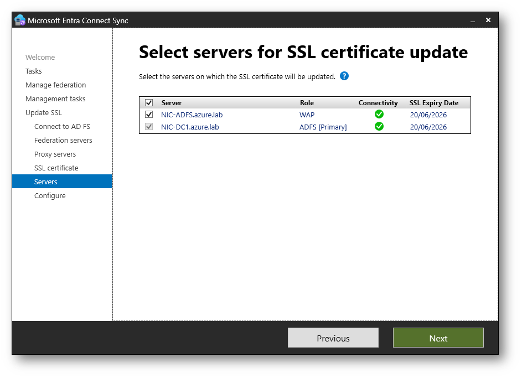Image resolution: width=522 pixels, height=378 pixels.
Task: Click green connectivity checkmark for NIC-DC1.azure.lab
Action: pyautogui.click(x=379, y=127)
